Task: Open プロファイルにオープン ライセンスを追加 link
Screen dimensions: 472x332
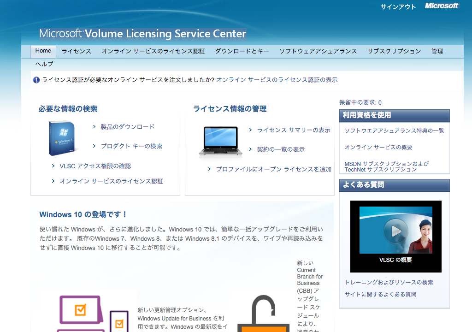Action: (274, 169)
